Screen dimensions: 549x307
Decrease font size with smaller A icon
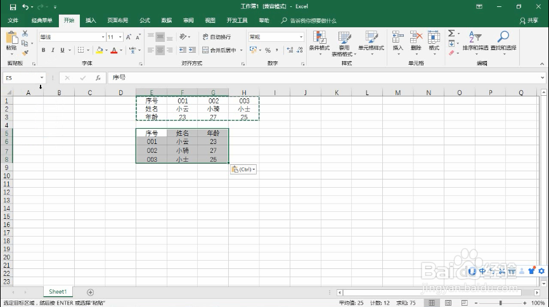pyautogui.click(x=138, y=37)
